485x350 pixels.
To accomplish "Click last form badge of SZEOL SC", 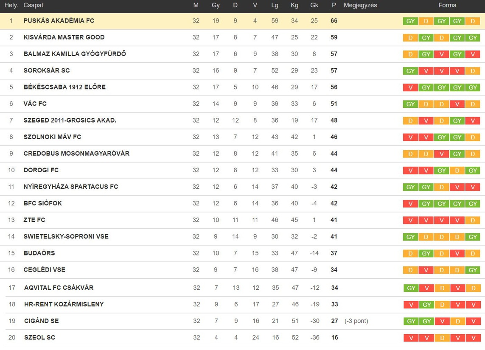I will (473, 338).
